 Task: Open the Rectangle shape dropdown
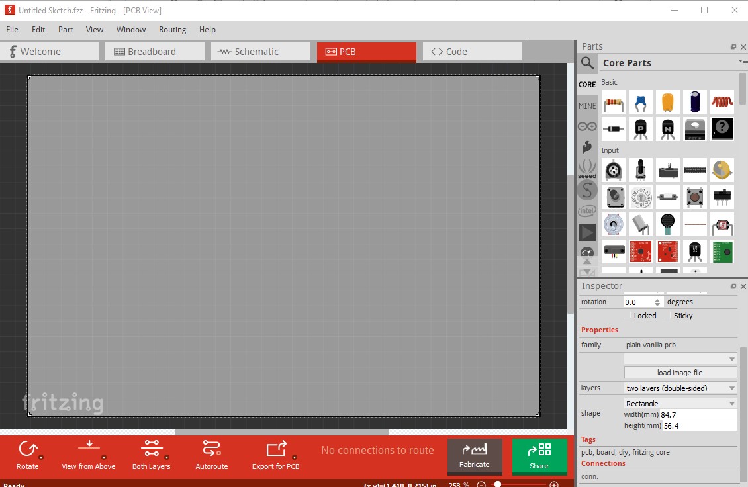coord(680,403)
